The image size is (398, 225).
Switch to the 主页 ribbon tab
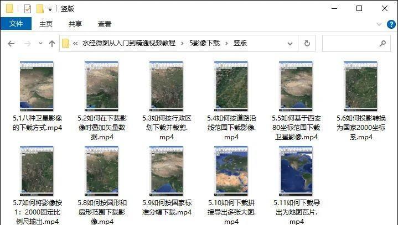point(46,24)
